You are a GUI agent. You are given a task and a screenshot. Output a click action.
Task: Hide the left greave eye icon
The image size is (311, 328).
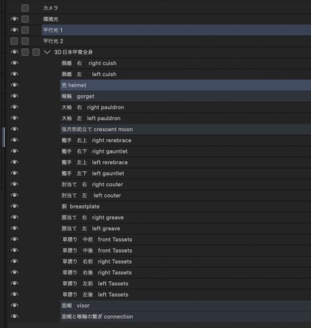coord(14,228)
